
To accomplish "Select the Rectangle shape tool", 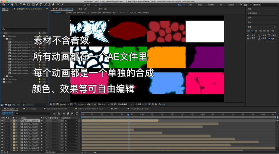I will pos(33,4).
